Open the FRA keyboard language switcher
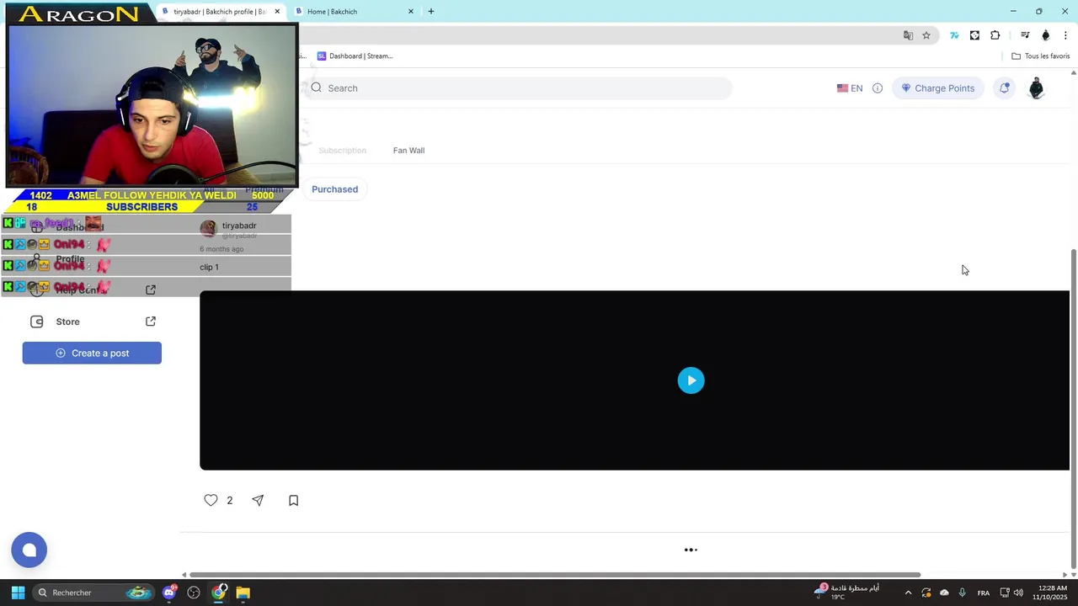Screen dimensions: 1078x606 click(984, 593)
